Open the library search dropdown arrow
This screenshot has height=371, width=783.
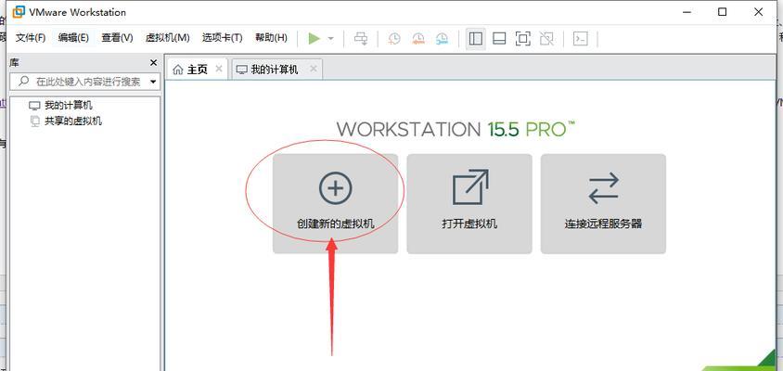point(153,82)
